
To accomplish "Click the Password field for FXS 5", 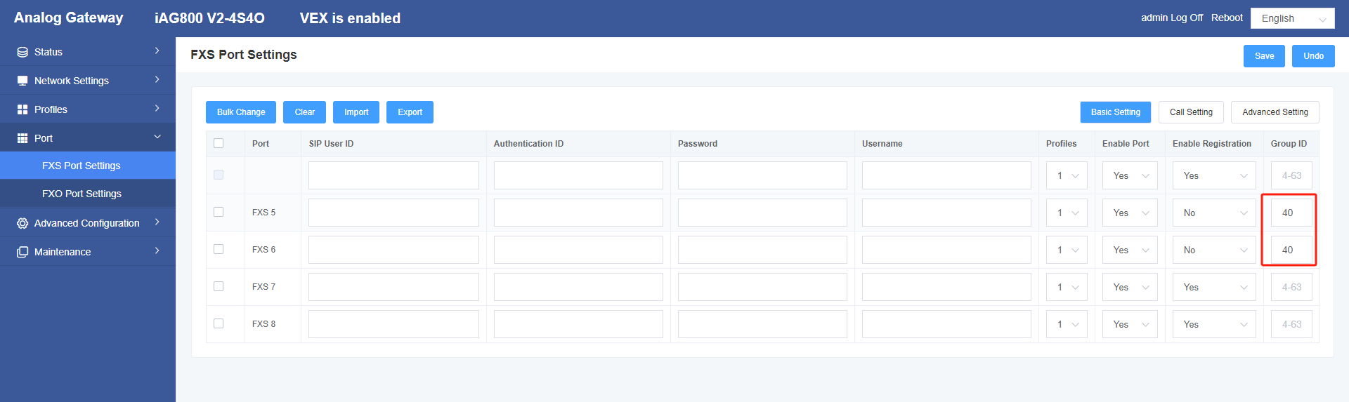I will [762, 213].
